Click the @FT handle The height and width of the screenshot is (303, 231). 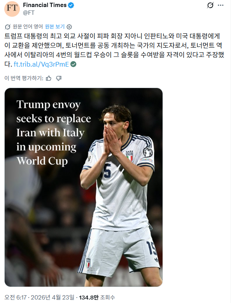[29, 13]
